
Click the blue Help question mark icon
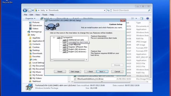point(147,18)
